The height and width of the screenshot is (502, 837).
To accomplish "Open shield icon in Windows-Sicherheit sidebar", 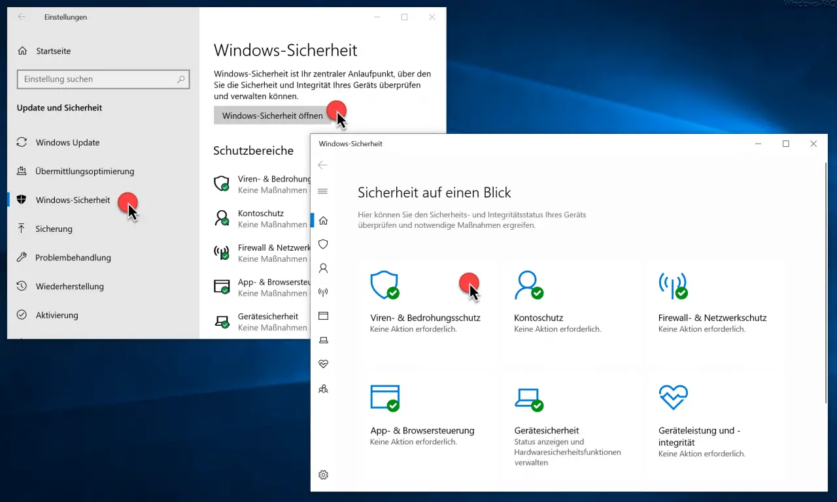I will coord(322,244).
